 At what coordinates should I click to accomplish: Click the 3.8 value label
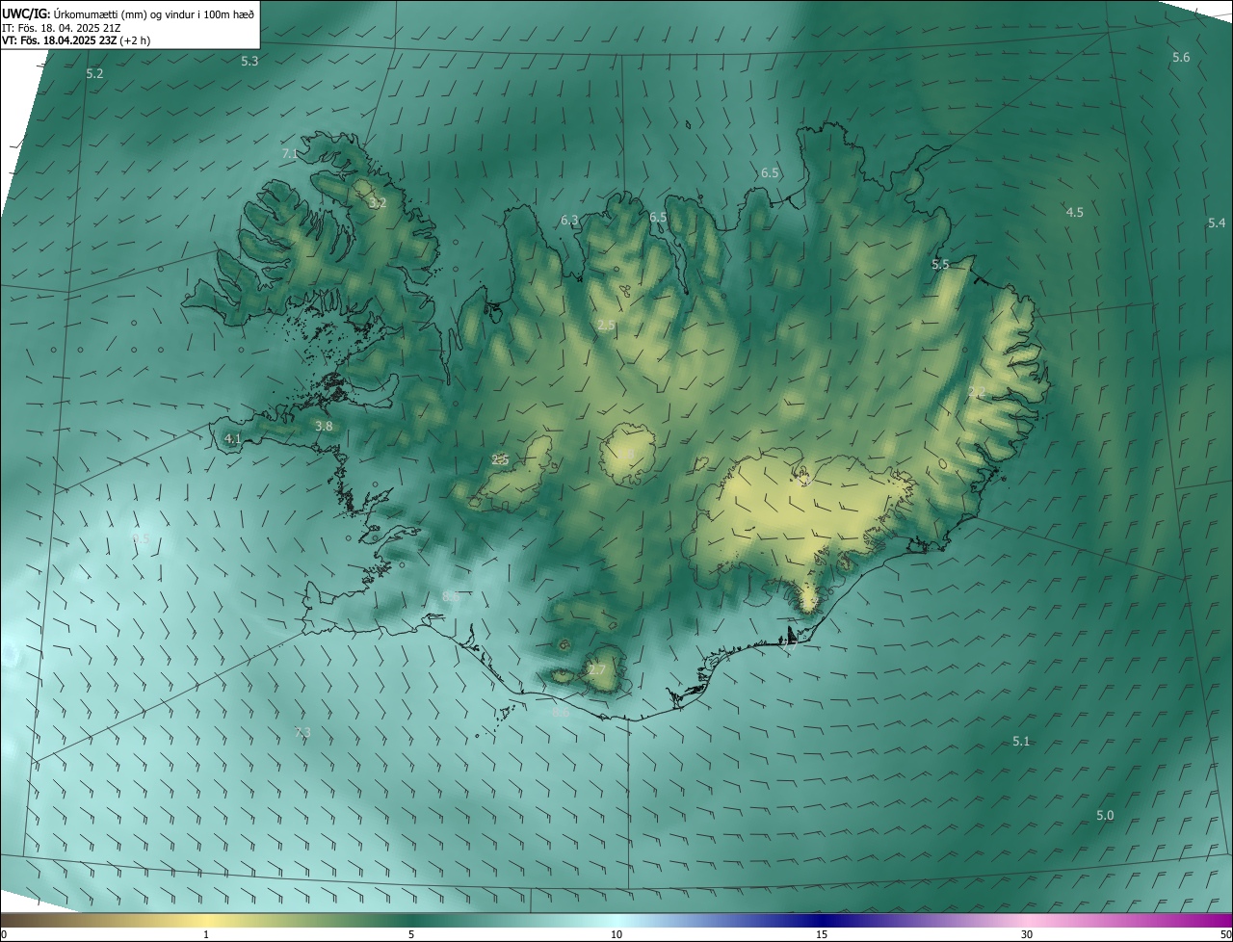pyautogui.click(x=324, y=426)
